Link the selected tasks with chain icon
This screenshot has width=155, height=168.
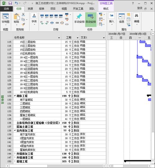pyautogui.click(x=57, y=23)
